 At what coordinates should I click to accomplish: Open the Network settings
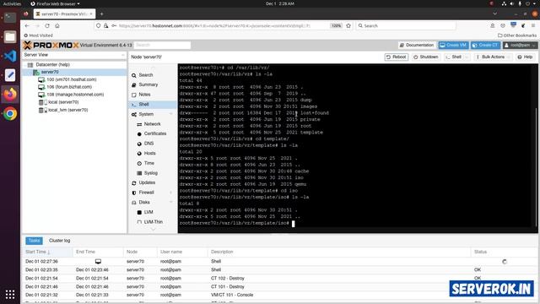tap(152, 124)
